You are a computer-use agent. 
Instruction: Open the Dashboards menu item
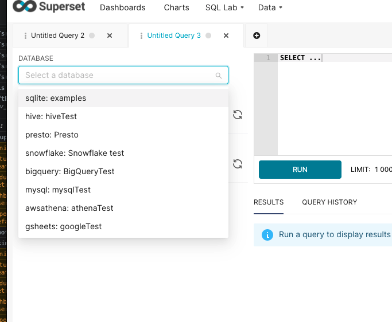click(122, 7)
